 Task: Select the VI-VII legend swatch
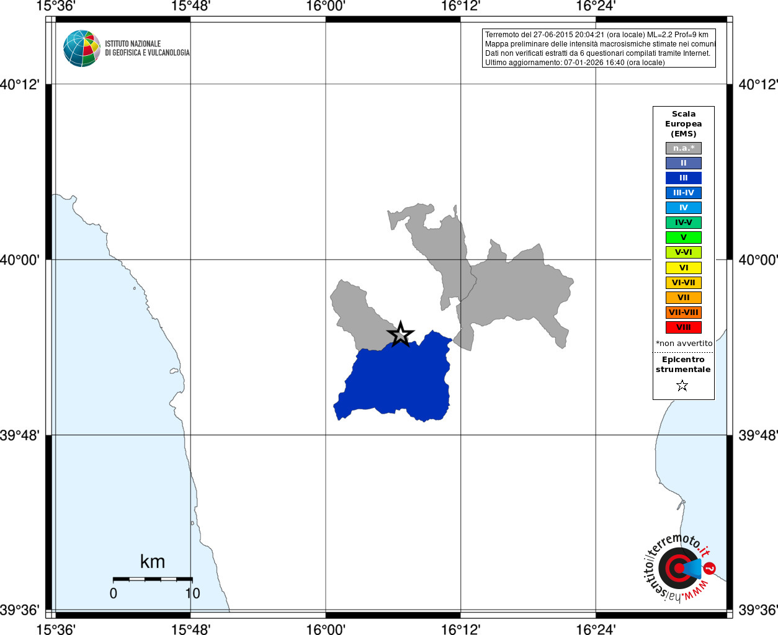tap(684, 283)
